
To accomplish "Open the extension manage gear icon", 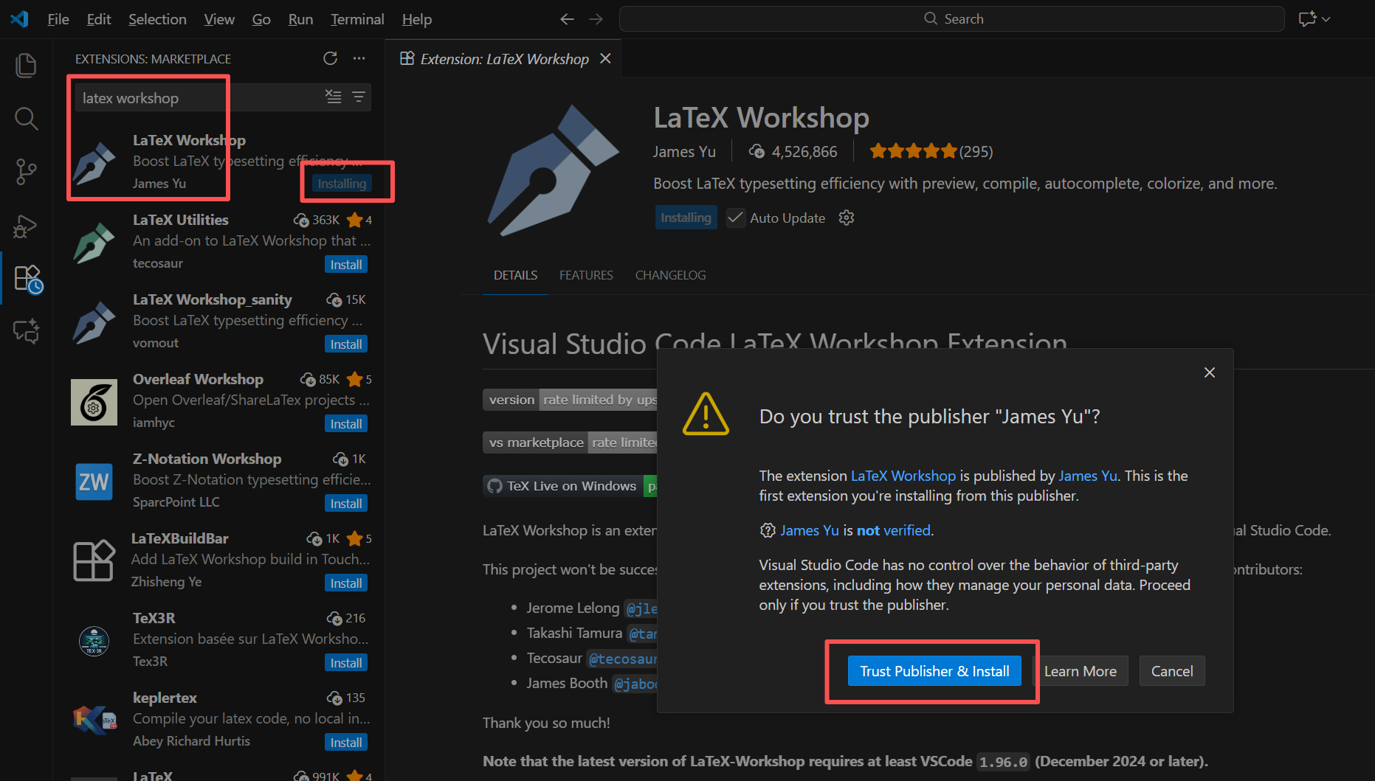I will point(847,218).
